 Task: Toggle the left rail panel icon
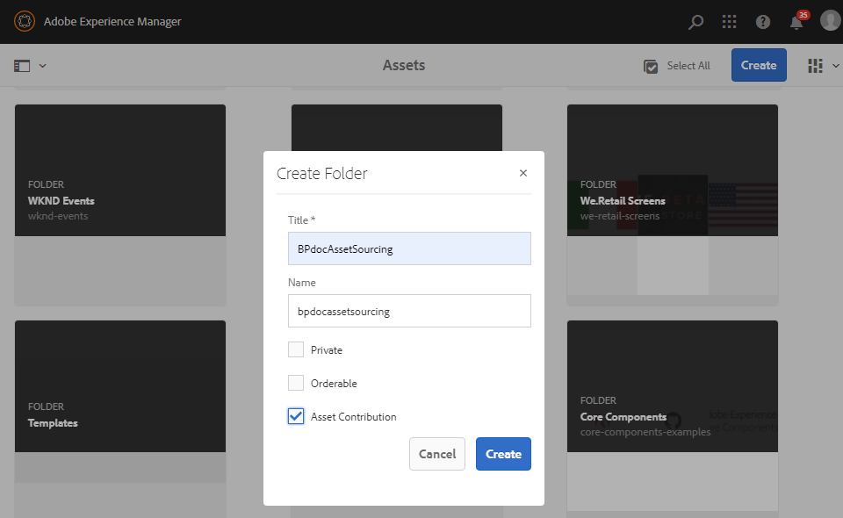22,66
